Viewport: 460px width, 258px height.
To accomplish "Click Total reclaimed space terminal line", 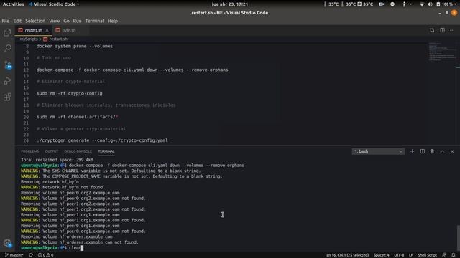I will pos(57,160).
